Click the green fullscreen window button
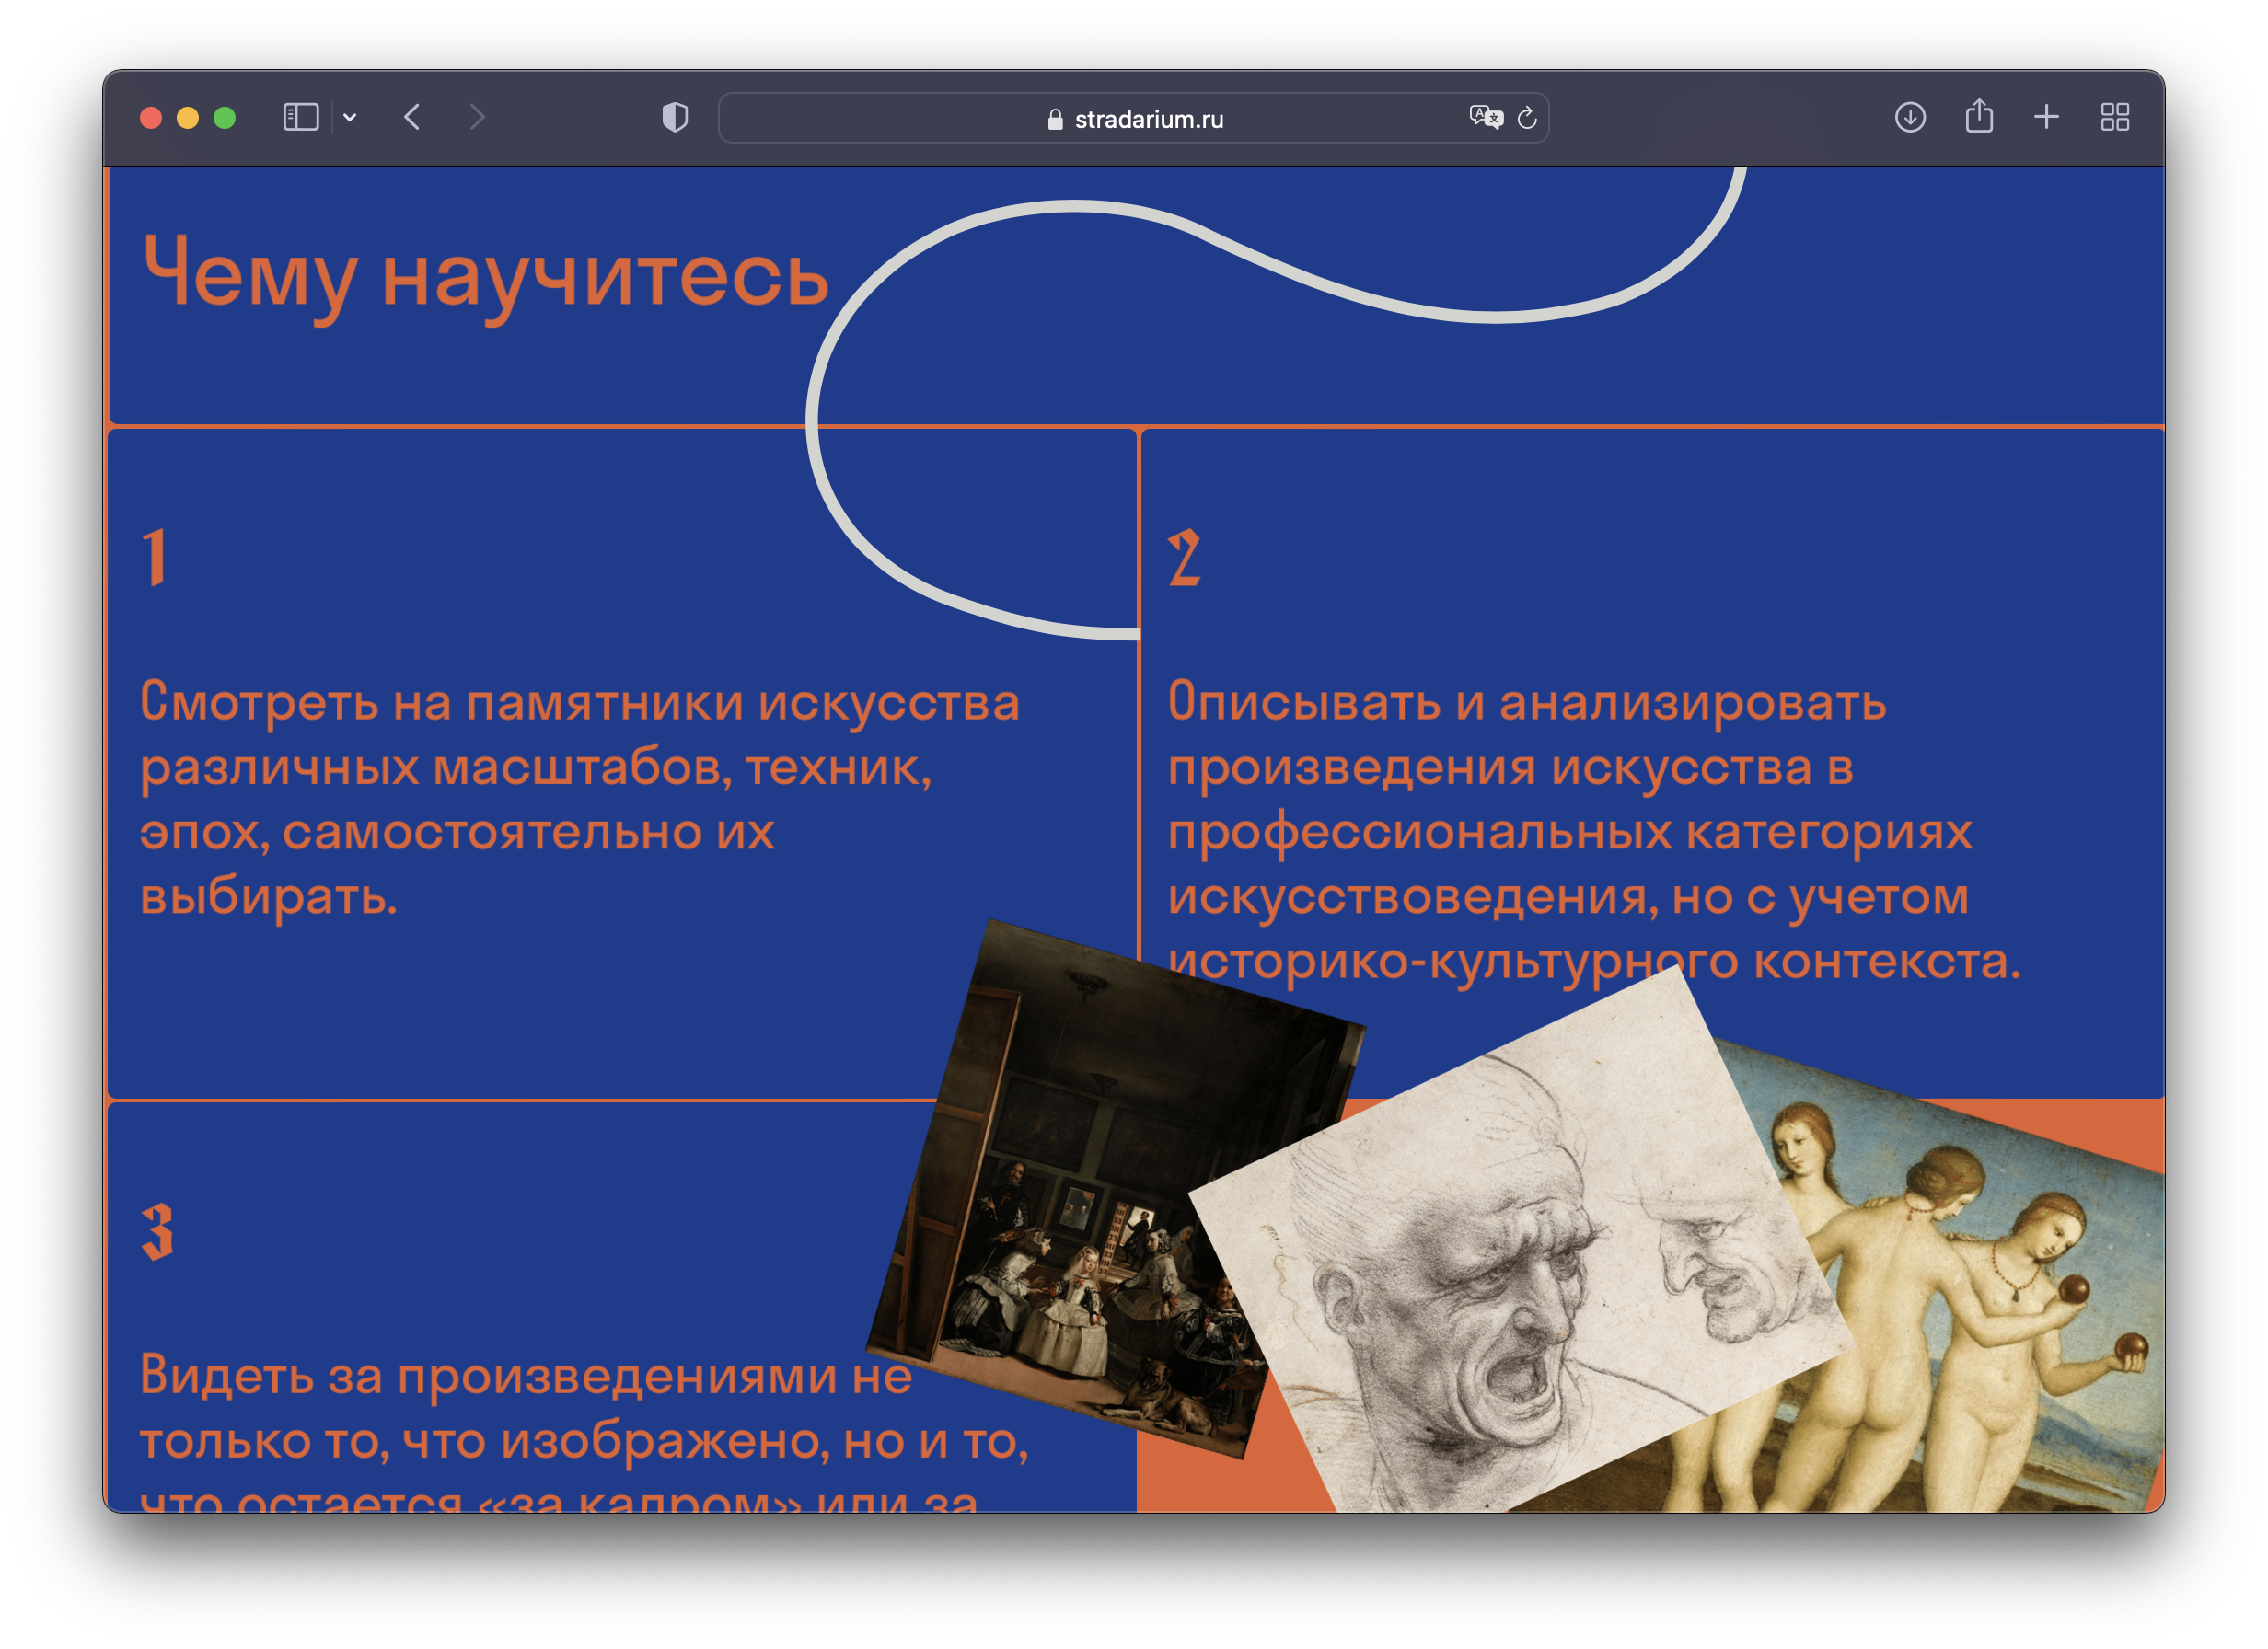The height and width of the screenshot is (1649, 2268). [x=225, y=118]
